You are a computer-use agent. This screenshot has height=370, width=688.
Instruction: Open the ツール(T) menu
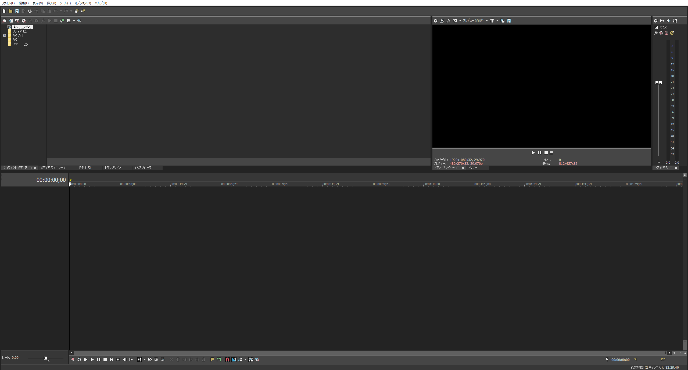pyautogui.click(x=65, y=3)
